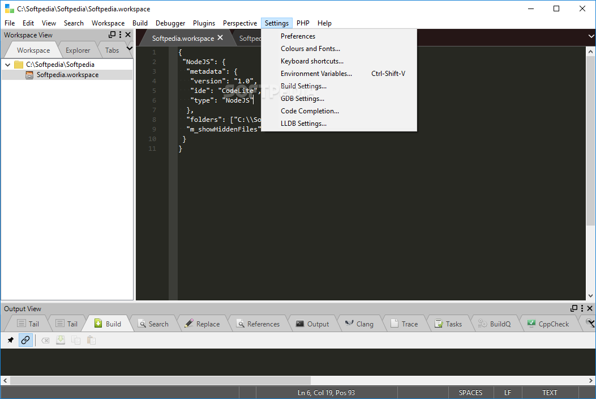The width and height of the screenshot is (596, 399).
Task: Open the Tasks output tab
Action: click(x=448, y=324)
